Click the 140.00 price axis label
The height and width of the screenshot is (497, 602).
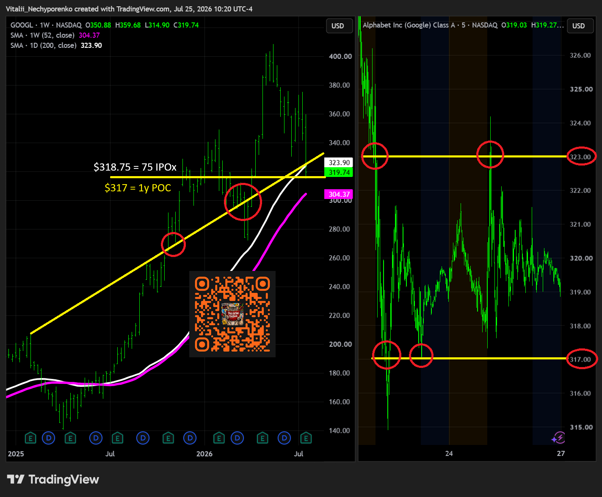340,431
